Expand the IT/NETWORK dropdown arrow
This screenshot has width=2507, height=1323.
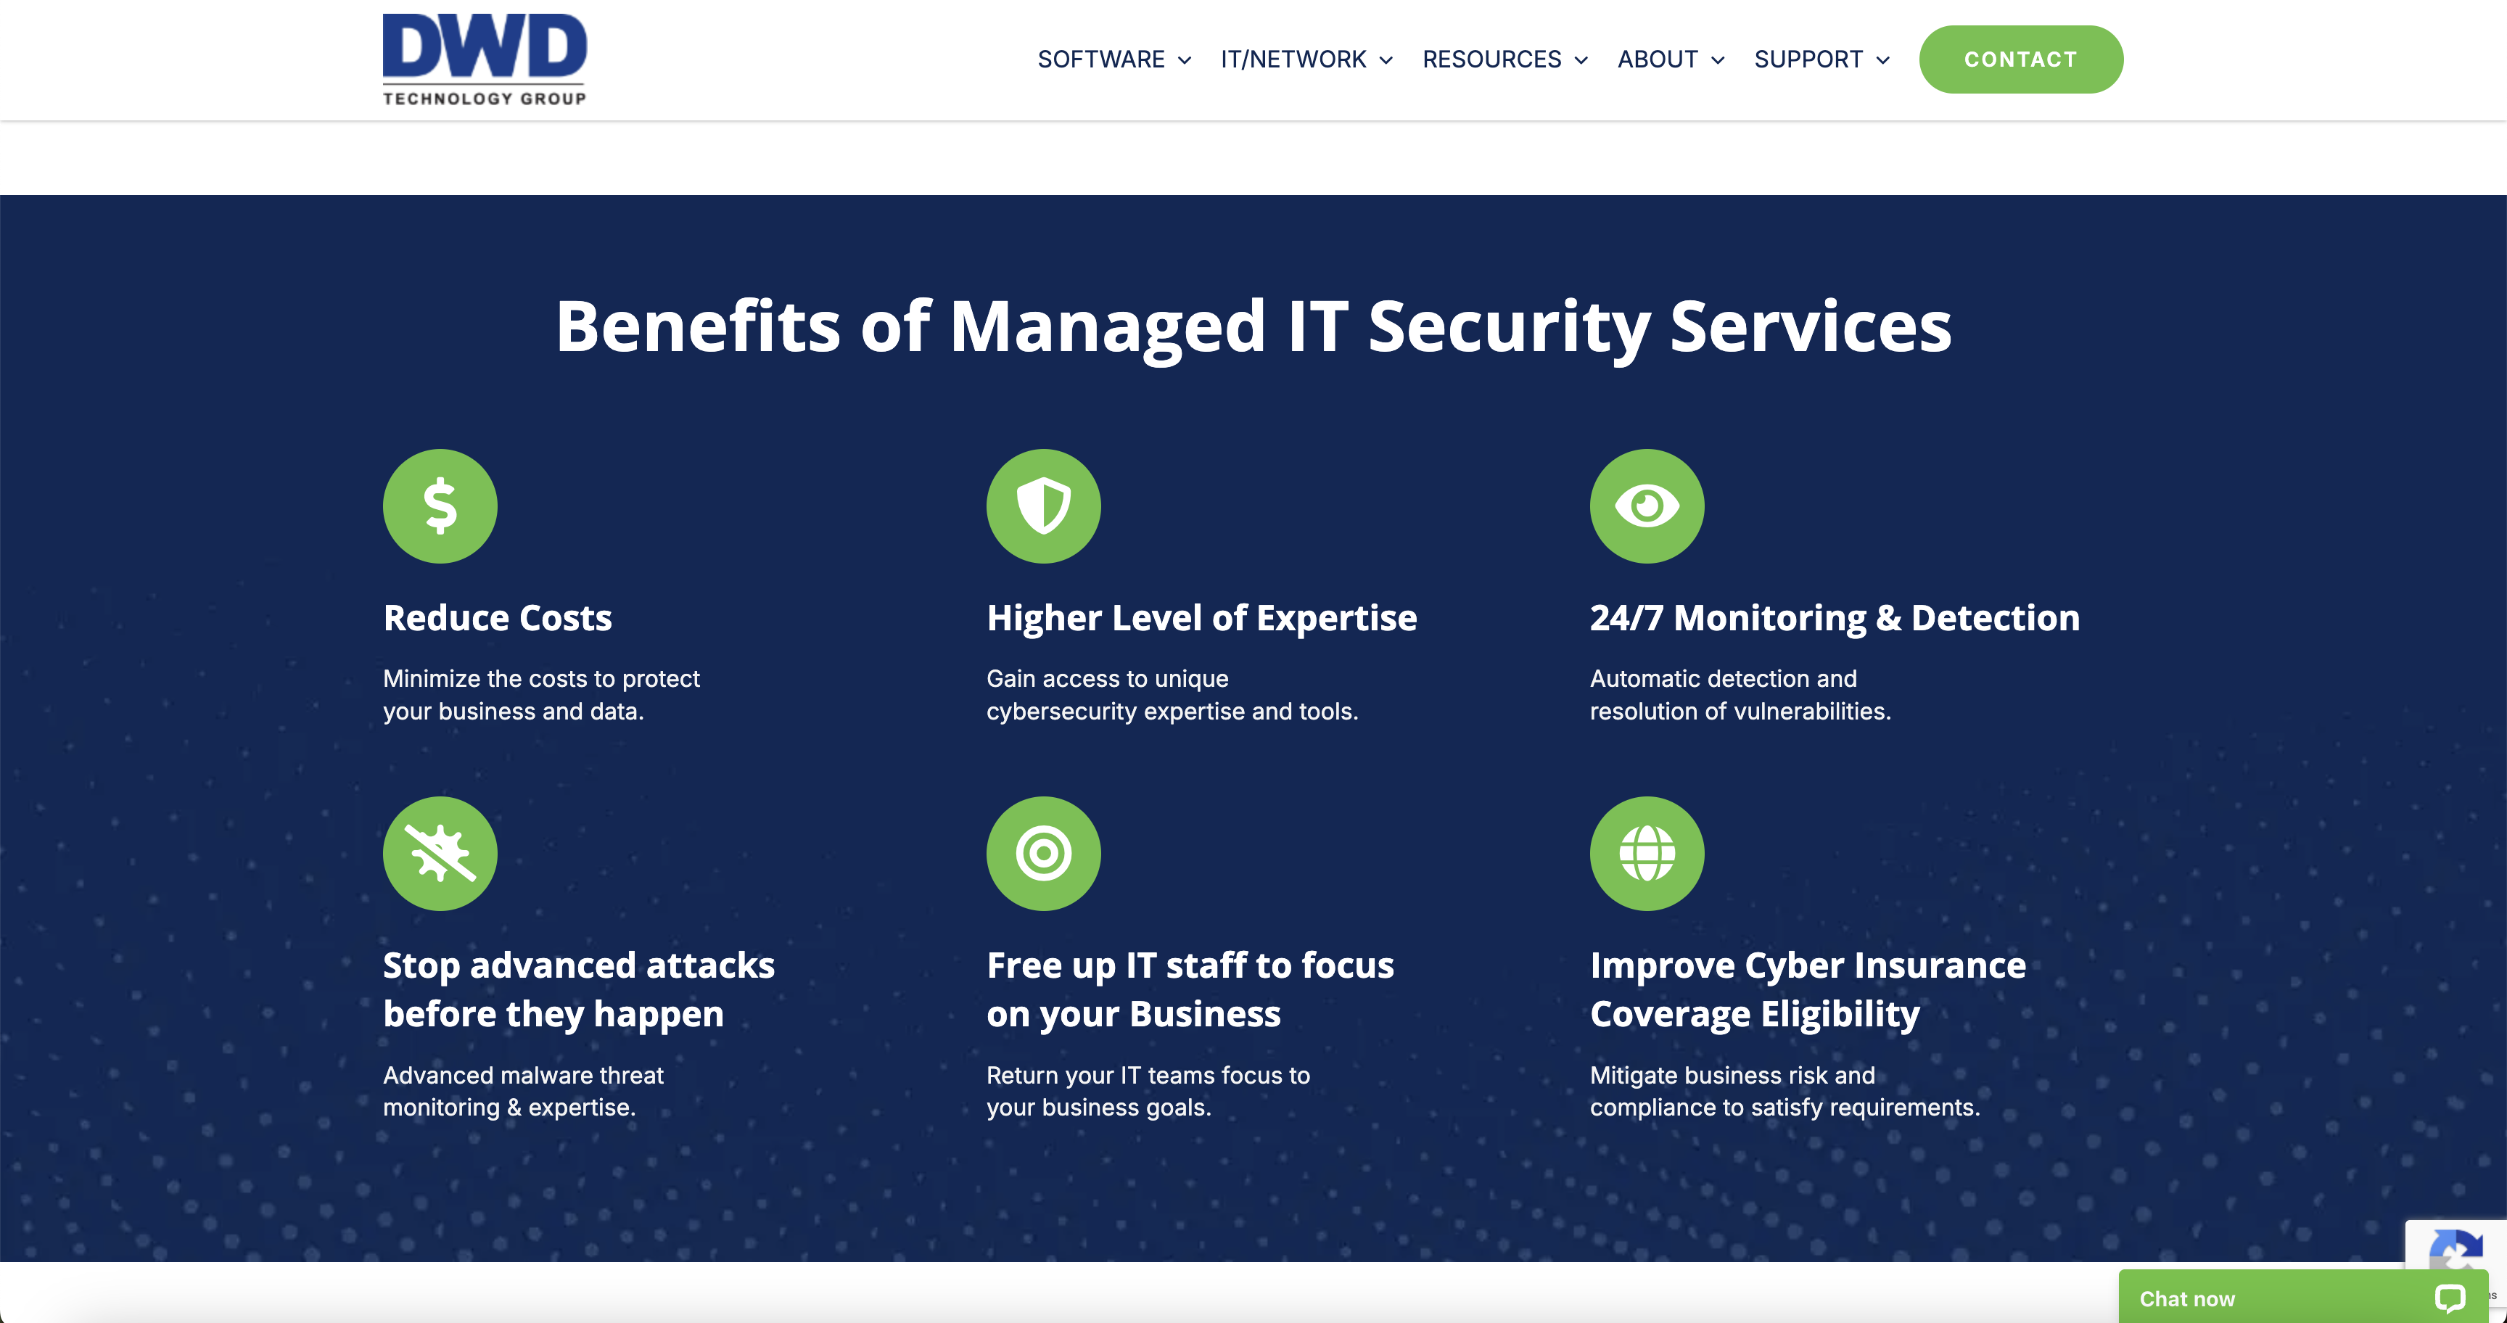coord(1386,60)
